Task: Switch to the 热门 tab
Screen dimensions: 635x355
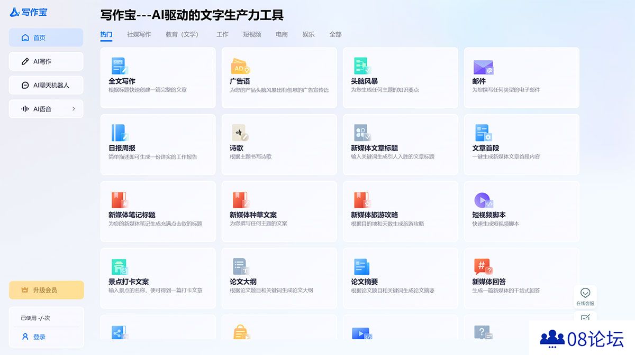Action: pos(106,34)
